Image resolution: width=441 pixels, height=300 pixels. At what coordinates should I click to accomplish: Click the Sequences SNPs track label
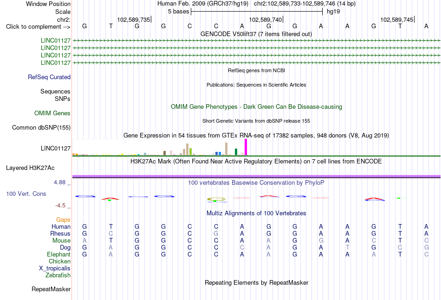(x=55, y=95)
